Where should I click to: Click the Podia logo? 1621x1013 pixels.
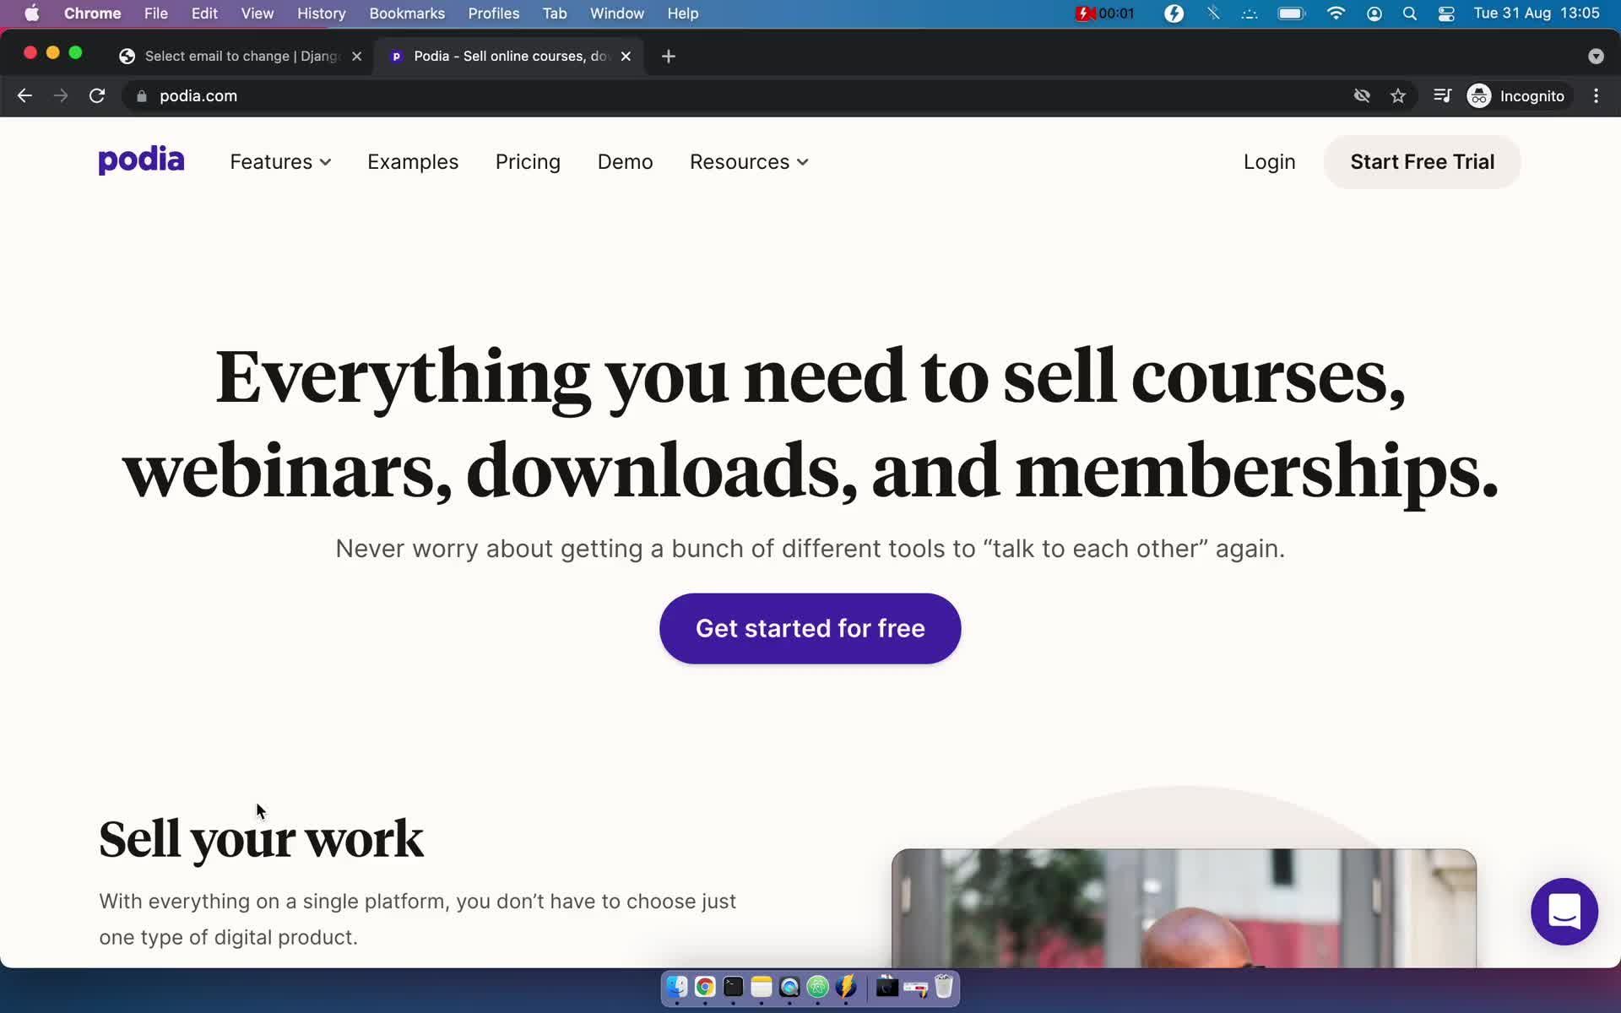(x=141, y=160)
